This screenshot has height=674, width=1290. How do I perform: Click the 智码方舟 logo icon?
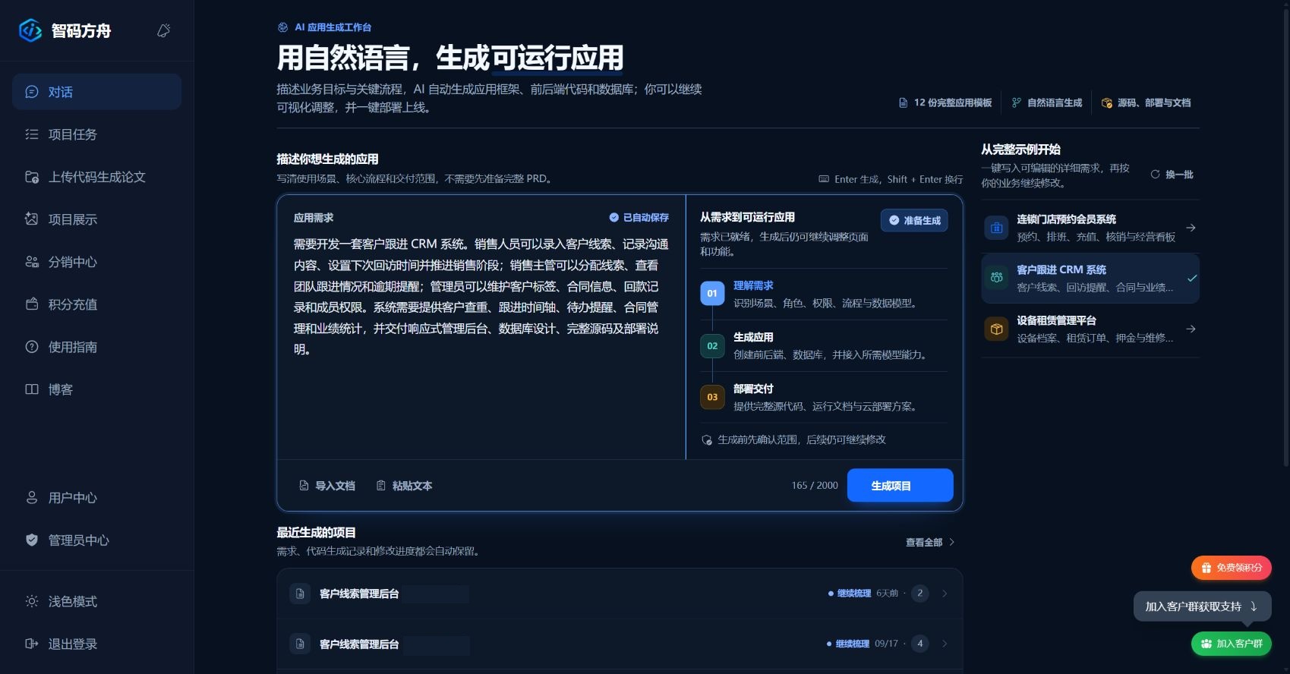[x=30, y=30]
